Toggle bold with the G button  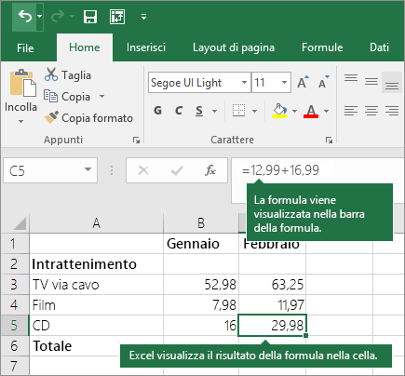click(157, 111)
